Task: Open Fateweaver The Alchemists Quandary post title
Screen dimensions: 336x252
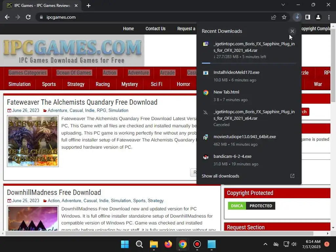Action: (x=82, y=102)
